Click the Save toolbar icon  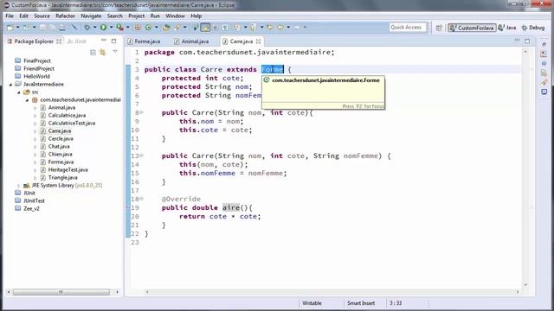tap(42, 28)
